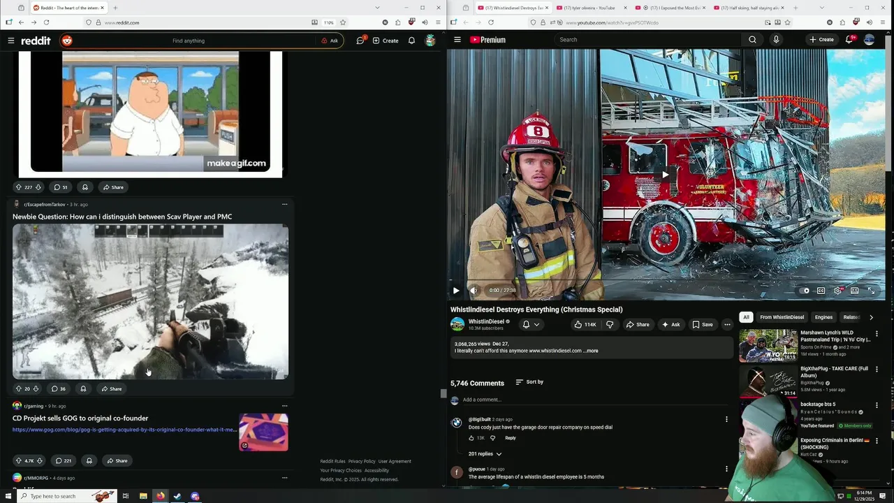Viewport: 894px width, 503px height.
Task: Like the video with 114K likes
Action: tap(585, 324)
